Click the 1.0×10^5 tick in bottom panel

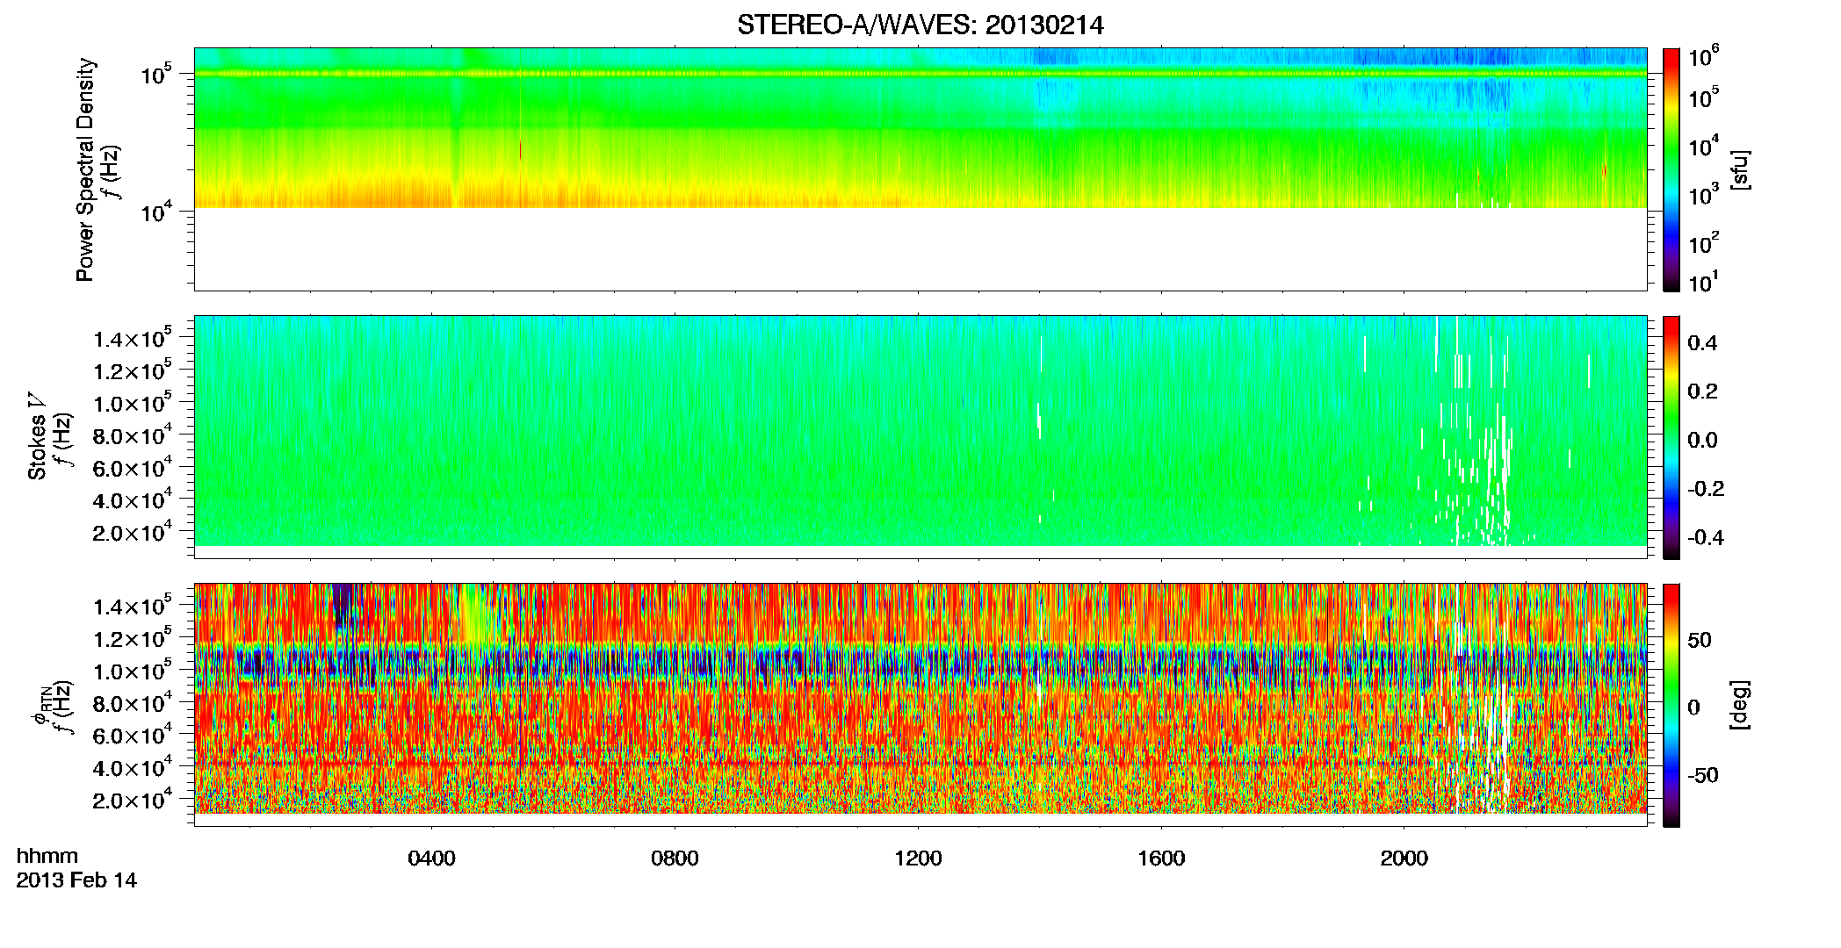pos(133,671)
